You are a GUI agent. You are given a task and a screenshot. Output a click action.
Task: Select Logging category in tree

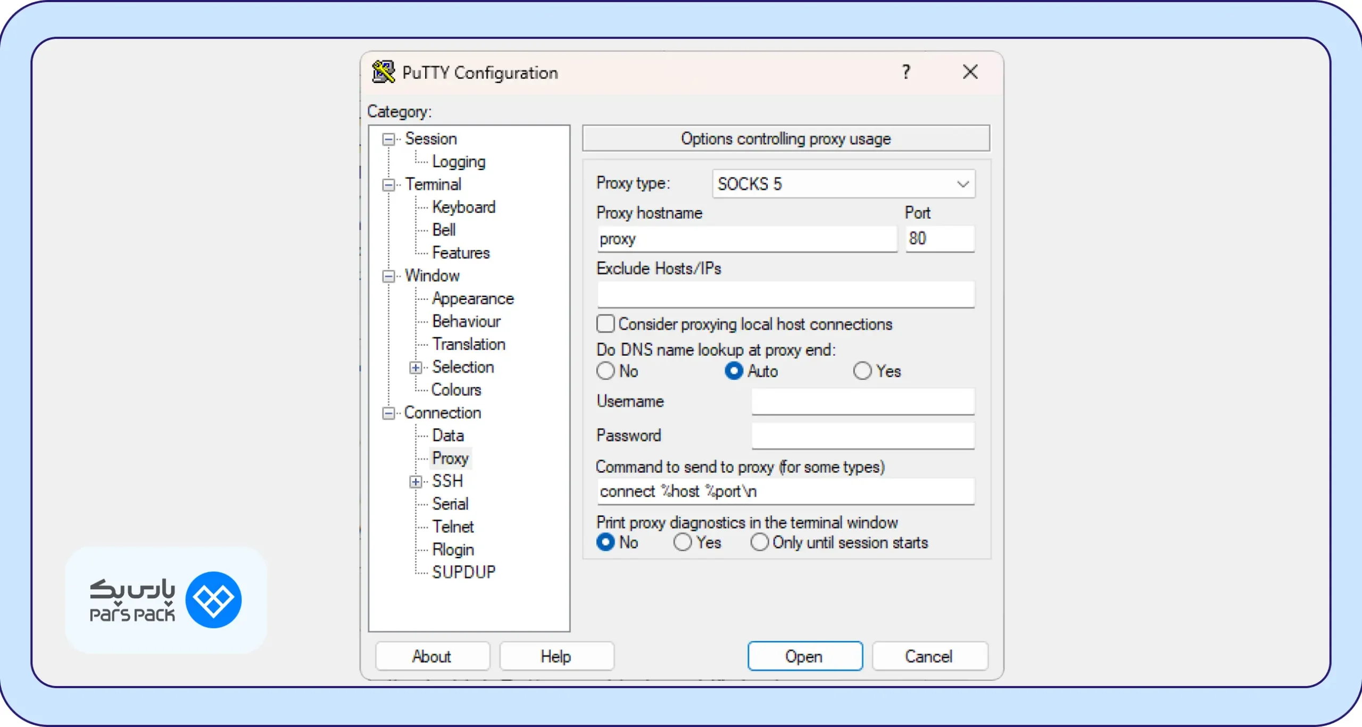tap(459, 162)
